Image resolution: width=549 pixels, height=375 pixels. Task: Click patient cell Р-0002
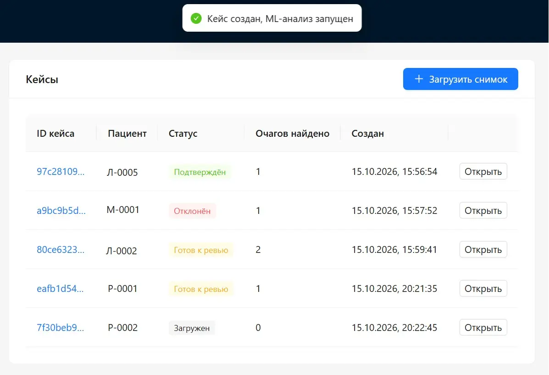pos(122,327)
